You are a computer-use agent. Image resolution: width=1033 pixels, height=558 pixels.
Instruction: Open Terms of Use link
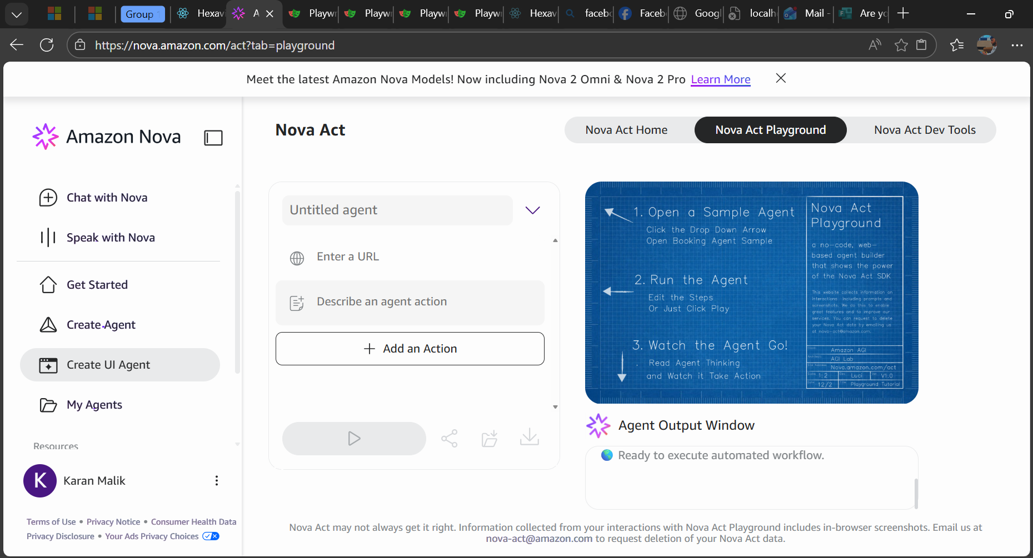[51, 522]
